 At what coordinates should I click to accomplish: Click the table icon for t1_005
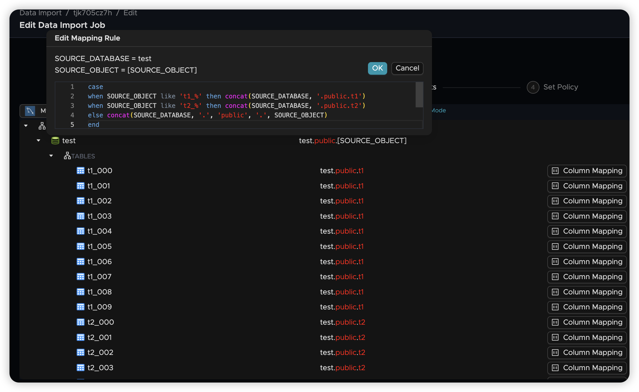[x=80, y=247]
